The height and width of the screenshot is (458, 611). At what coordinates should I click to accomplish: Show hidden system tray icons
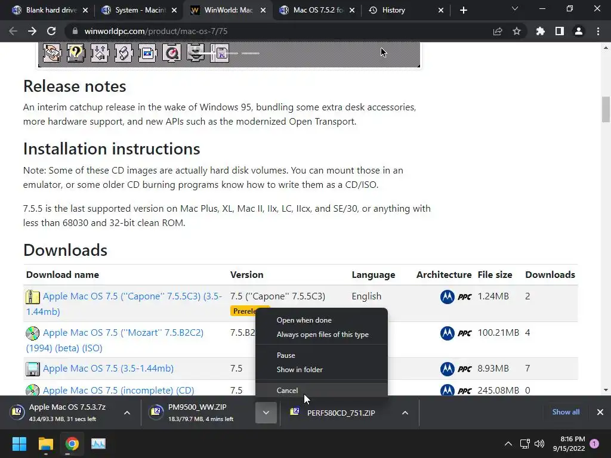click(508, 444)
